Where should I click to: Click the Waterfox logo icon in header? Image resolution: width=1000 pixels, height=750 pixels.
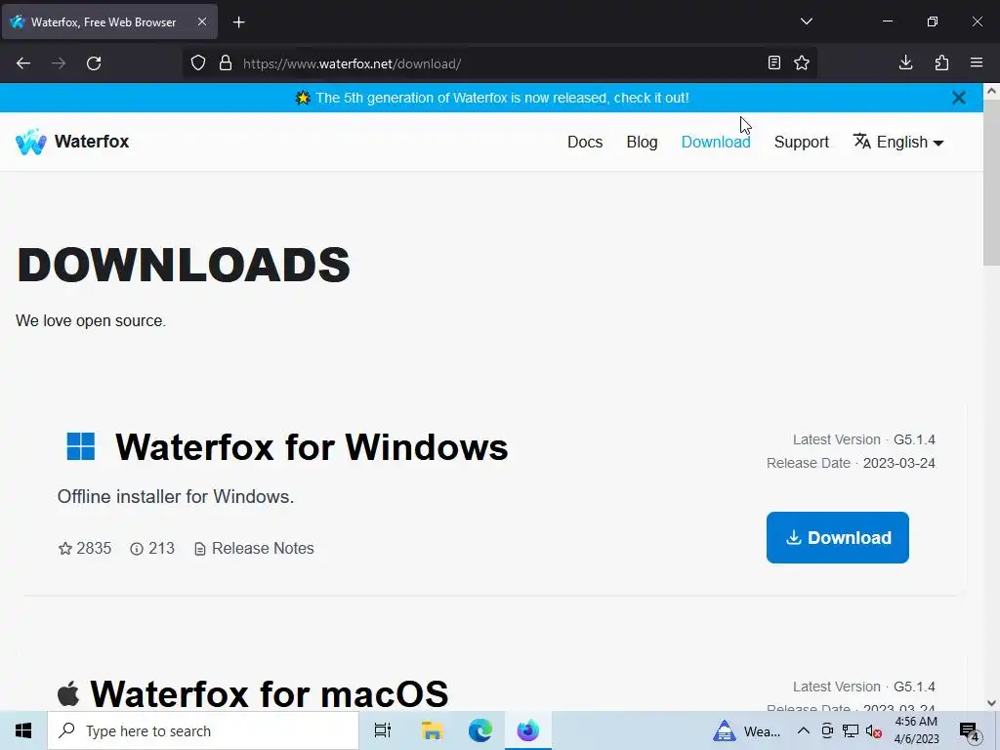30,142
